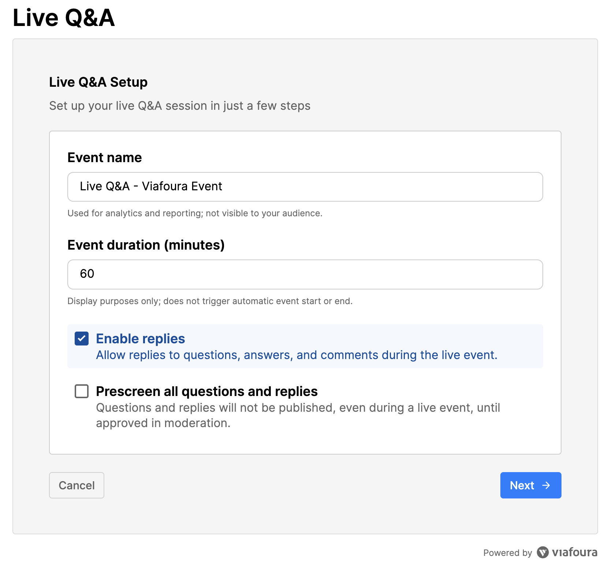Click the analytics and reporting helper text
612x568 pixels.
(x=195, y=213)
